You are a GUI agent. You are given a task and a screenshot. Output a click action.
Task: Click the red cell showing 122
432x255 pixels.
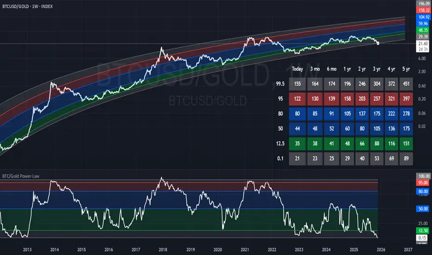pos(297,99)
